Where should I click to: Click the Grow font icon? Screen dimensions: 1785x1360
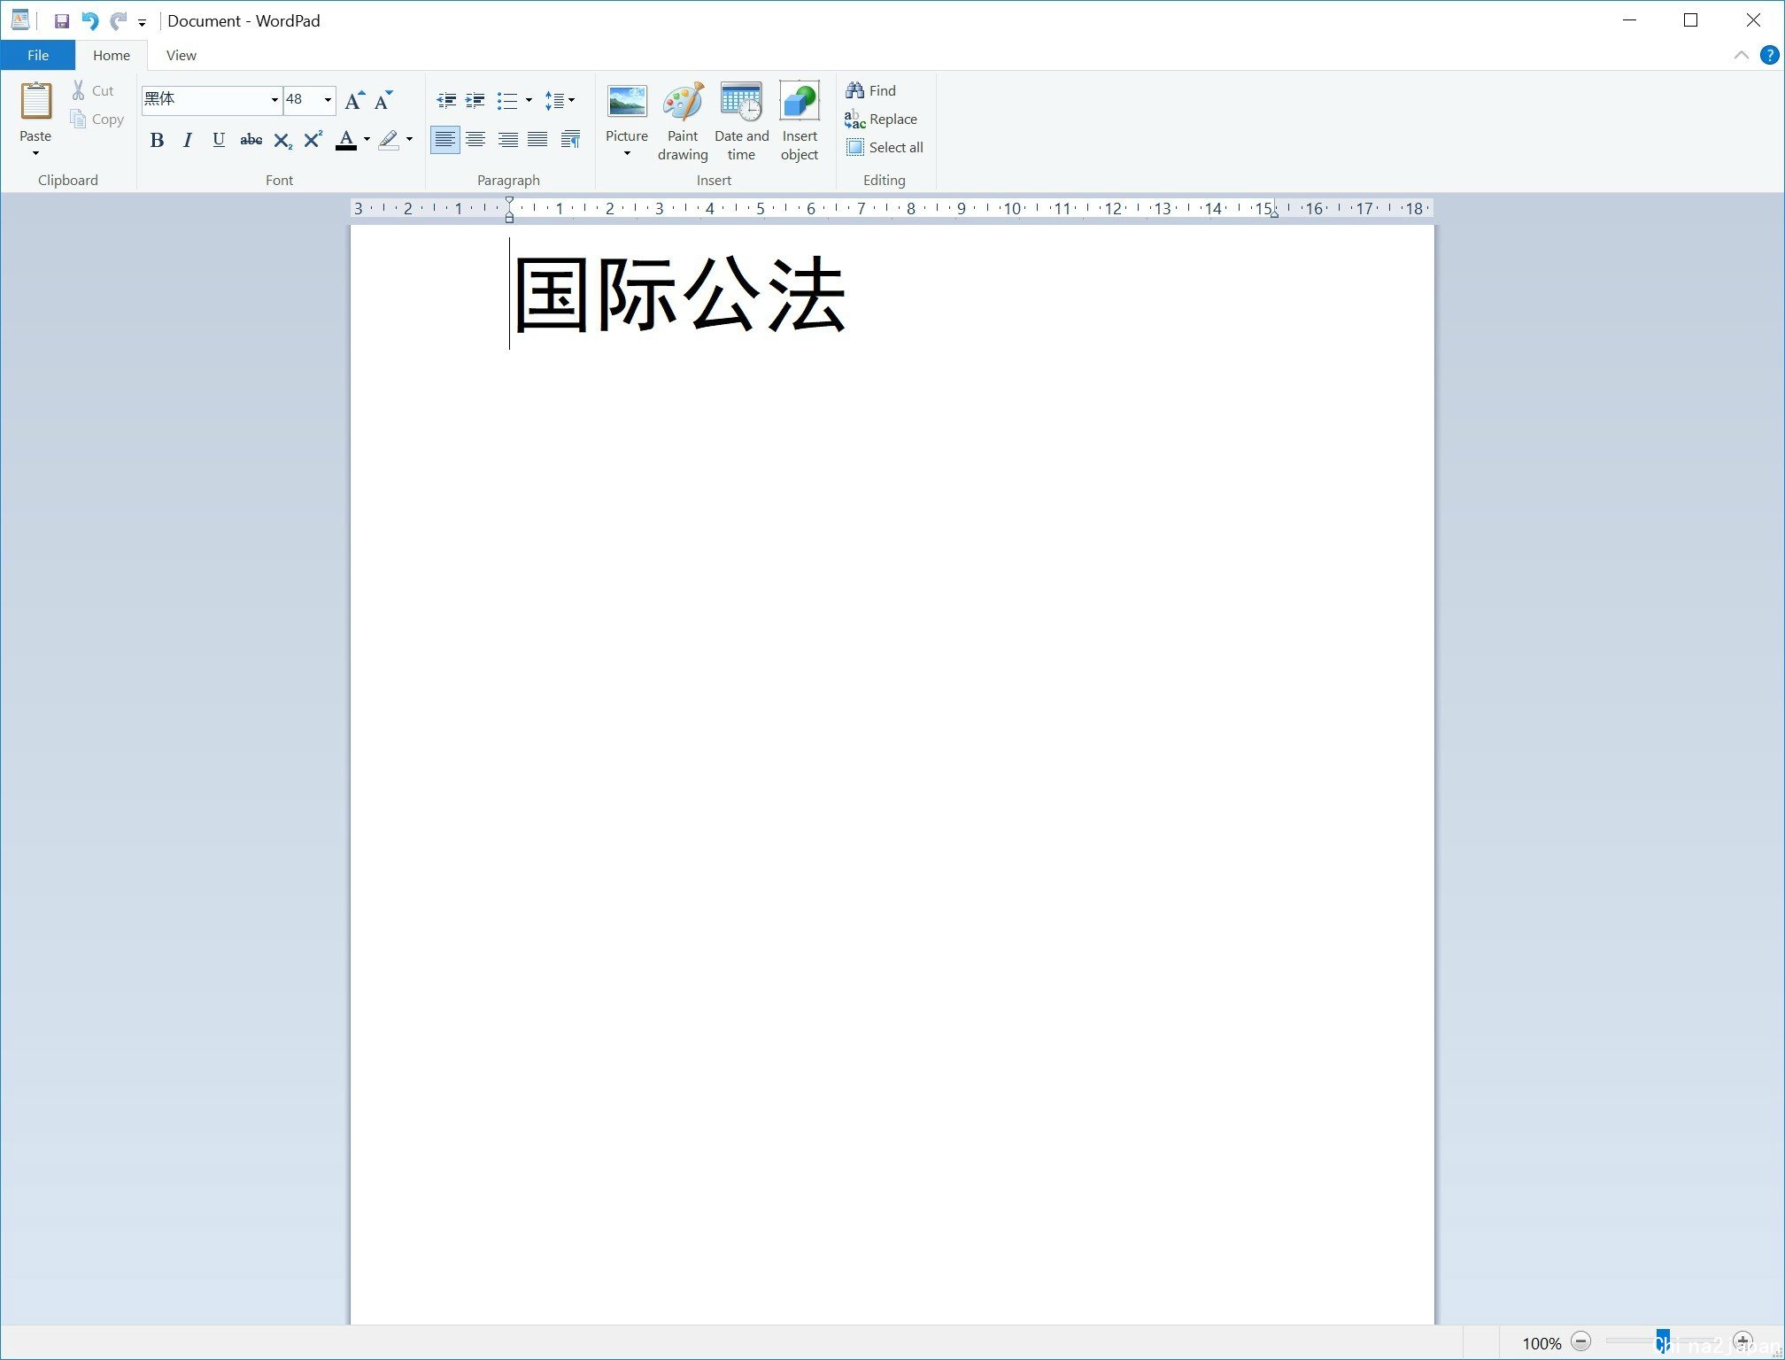pyautogui.click(x=354, y=100)
